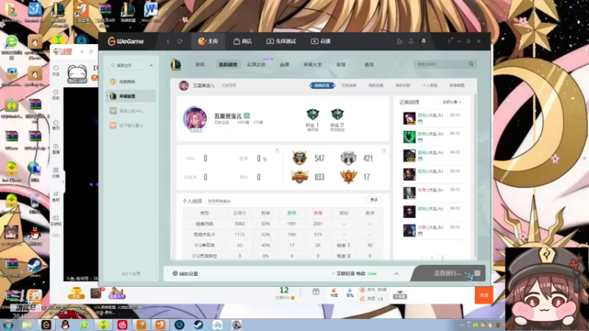The height and width of the screenshot is (331, 589).
Task: Open the 直播 tab in WeGame header
Action: coord(320,41)
